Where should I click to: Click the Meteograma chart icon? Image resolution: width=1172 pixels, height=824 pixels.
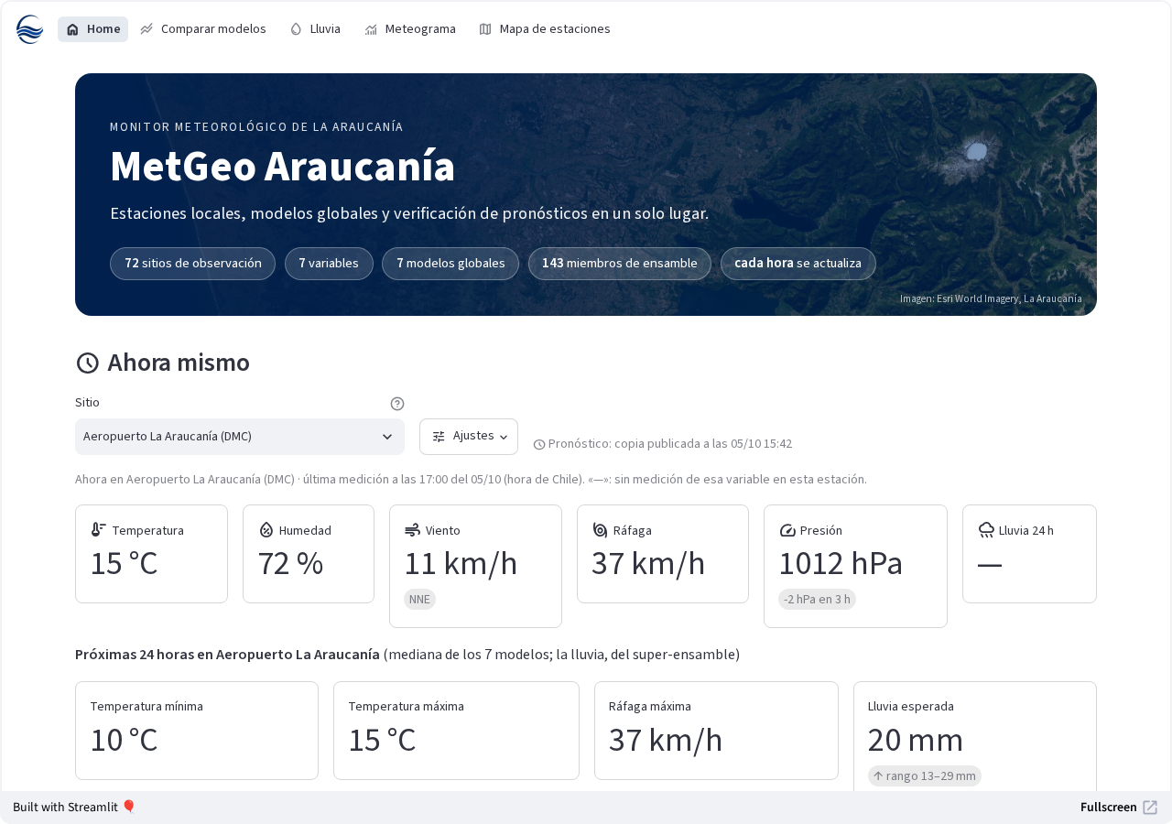[371, 29]
